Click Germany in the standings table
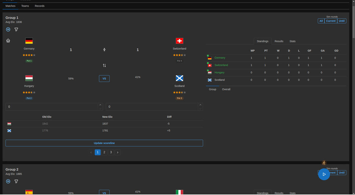The width and height of the screenshot is (355, 195). pyautogui.click(x=220, y=58)
